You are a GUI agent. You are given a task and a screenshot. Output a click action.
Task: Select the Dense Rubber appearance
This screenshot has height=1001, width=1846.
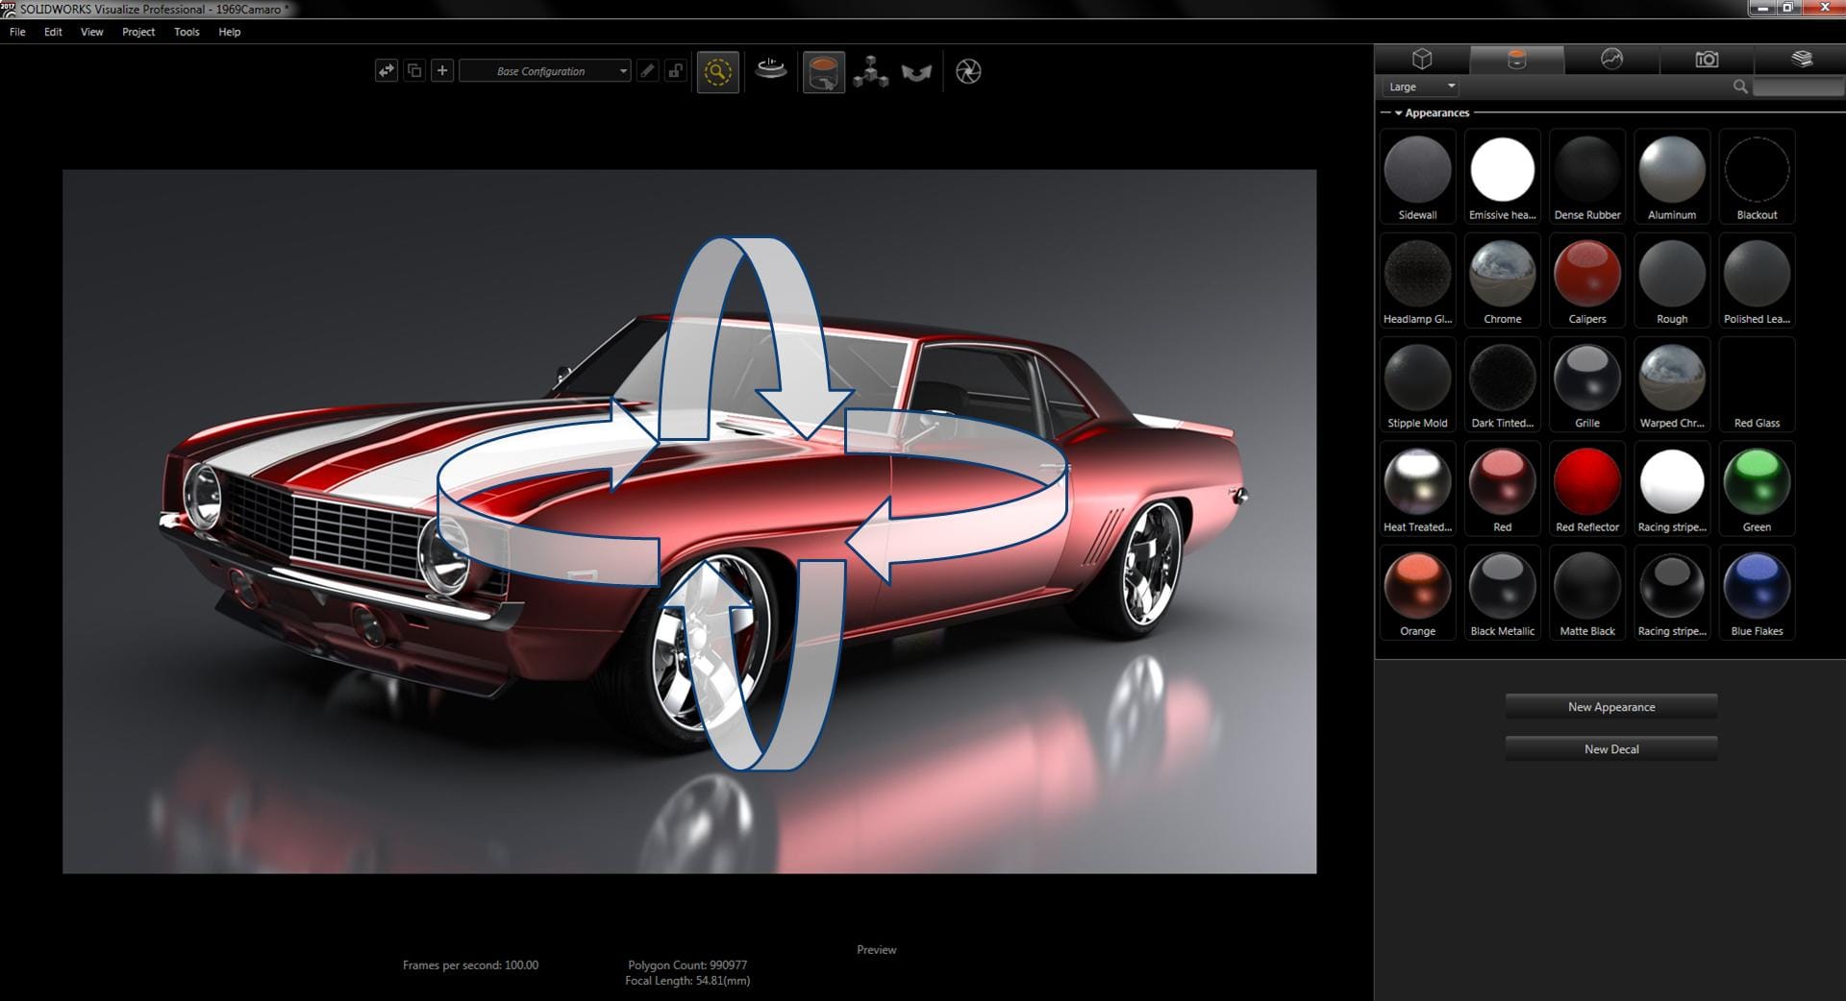click(x=1587, y=178)
